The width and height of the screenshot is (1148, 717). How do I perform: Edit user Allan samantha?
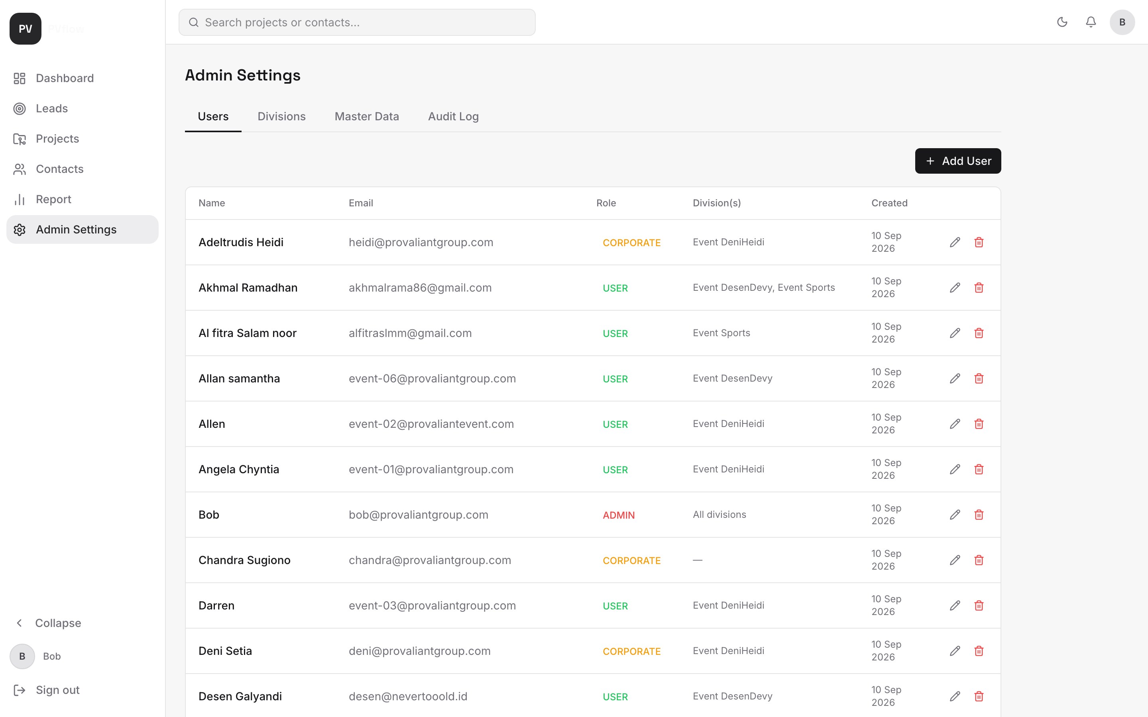click(955, 378)
